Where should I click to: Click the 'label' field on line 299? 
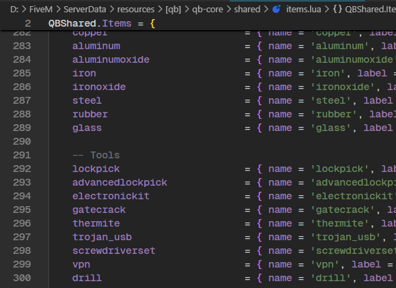366,264
